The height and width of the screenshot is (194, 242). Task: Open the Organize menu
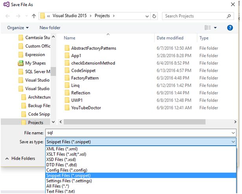tap(18, 28)
